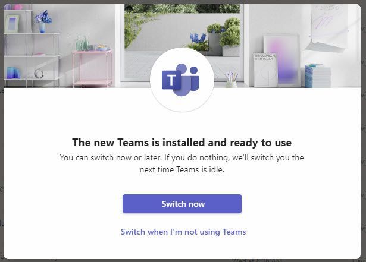Click the Microsoft Teams logo icon
Viewport: 366px width, 262px height.
click(181, 80)
